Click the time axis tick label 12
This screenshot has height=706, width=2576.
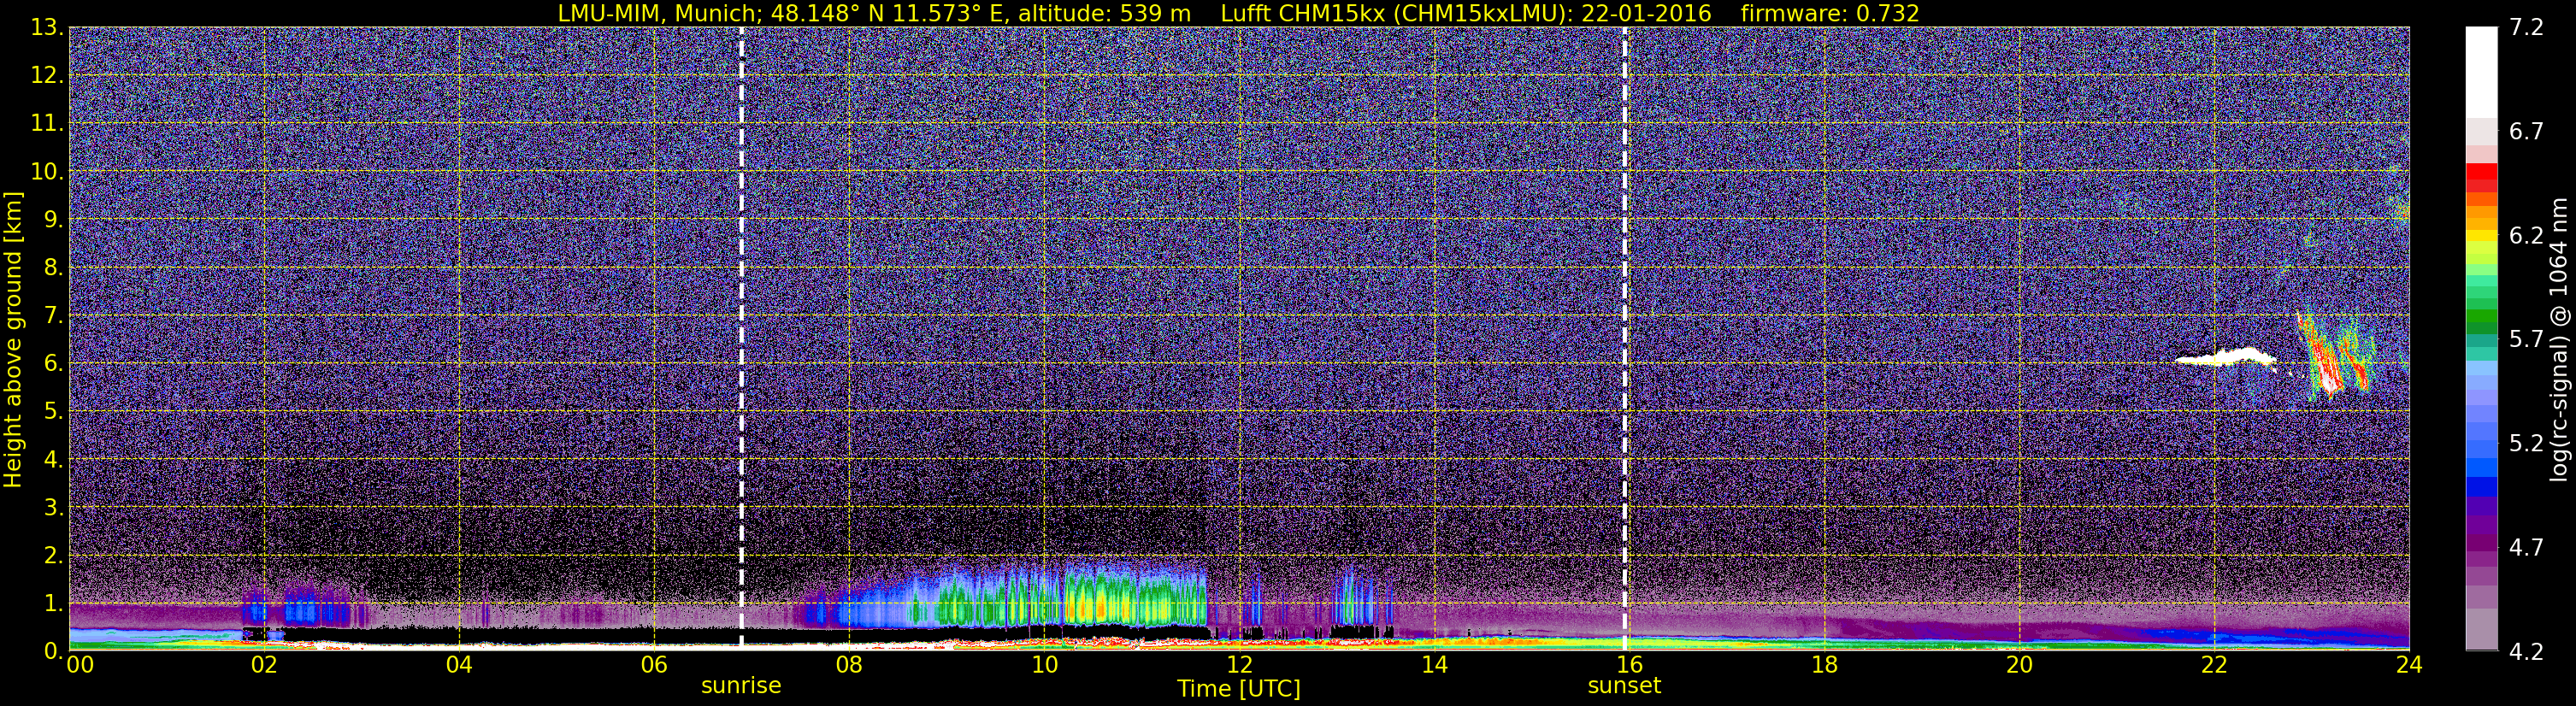[x=1239, y=665]
